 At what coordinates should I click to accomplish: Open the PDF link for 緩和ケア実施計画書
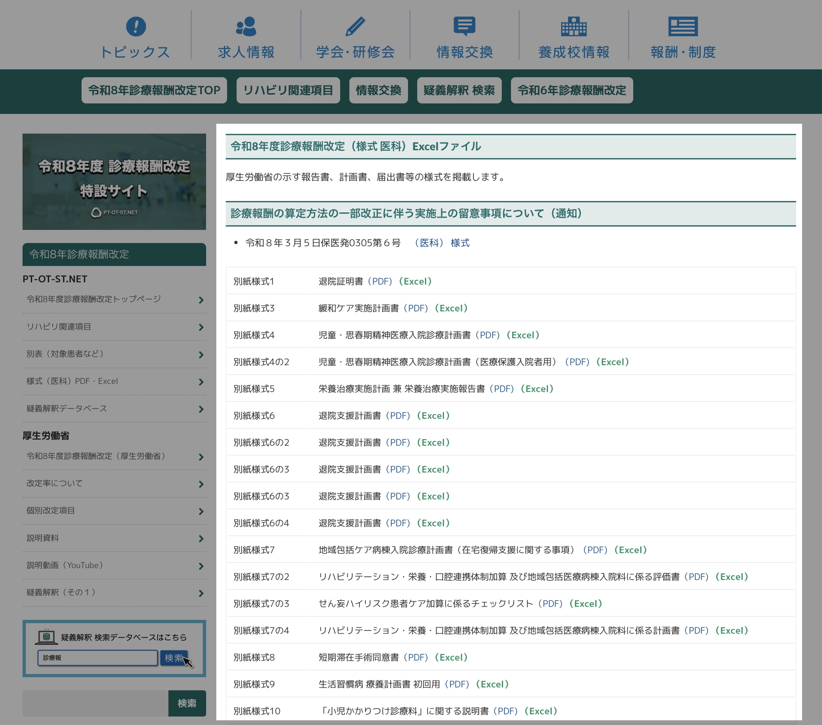(x=416, y=308)
